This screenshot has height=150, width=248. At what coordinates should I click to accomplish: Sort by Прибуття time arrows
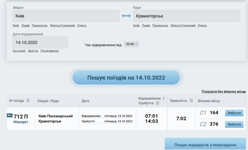[158, 103]
